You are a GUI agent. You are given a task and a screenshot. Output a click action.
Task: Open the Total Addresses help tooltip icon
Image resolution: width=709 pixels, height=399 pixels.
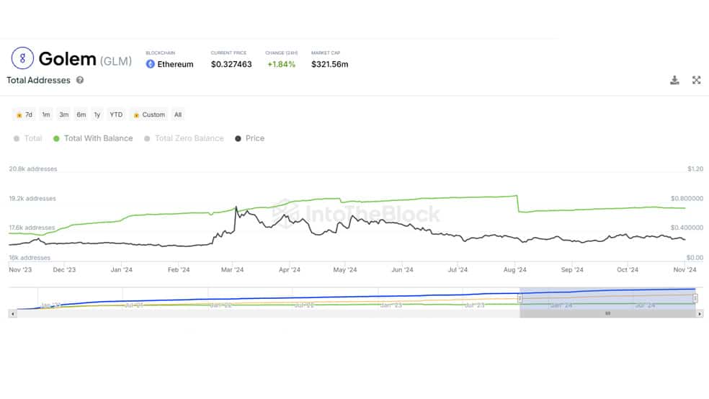[80, 80]
